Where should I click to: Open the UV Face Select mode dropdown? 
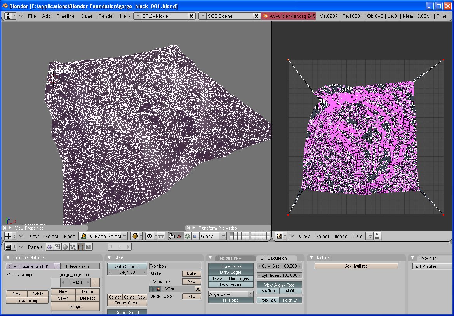[x=103, y=236]
